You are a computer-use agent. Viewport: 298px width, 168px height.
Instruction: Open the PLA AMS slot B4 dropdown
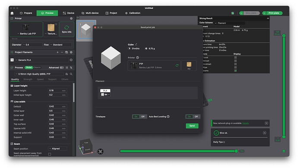[105, 94]
